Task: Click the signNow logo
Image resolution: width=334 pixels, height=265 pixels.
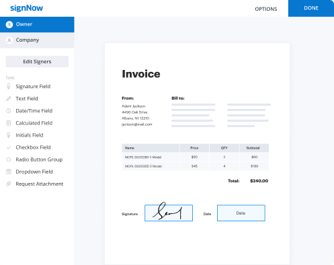Action: pos(27,8)
